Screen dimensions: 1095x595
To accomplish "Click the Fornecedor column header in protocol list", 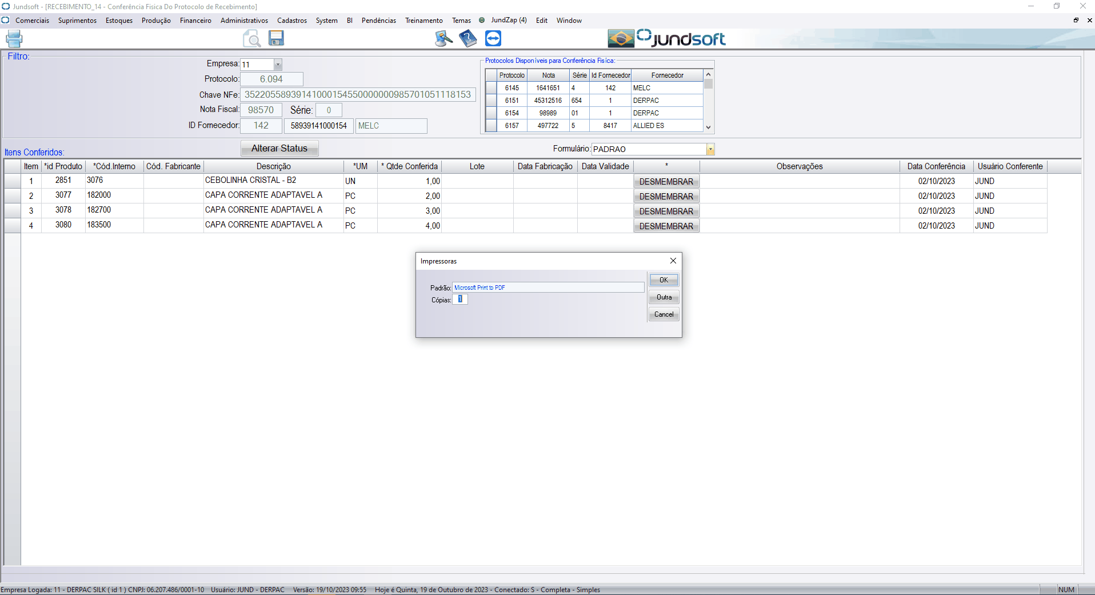I will pos(667,75).
